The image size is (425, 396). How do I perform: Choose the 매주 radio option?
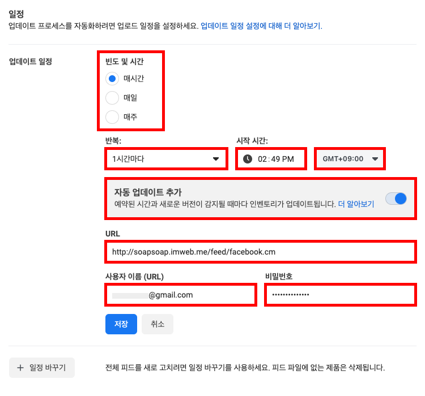pos(112,117)
